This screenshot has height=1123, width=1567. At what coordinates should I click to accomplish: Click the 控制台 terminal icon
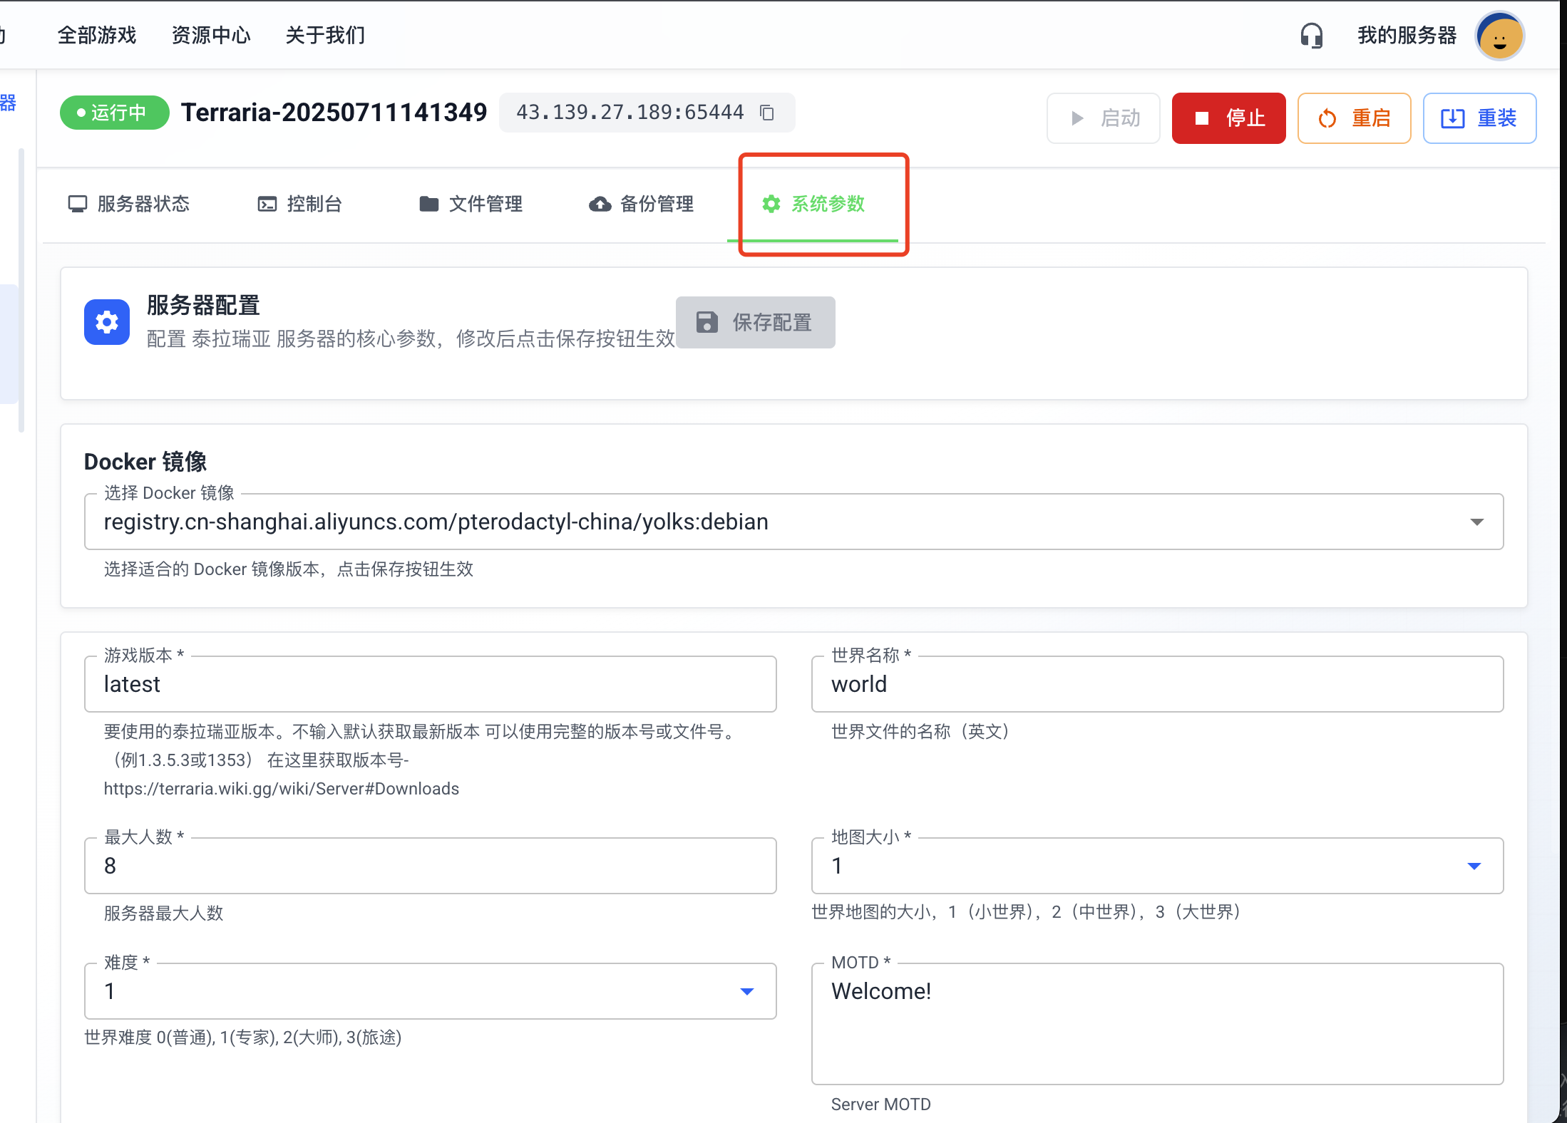coord(267,204)
